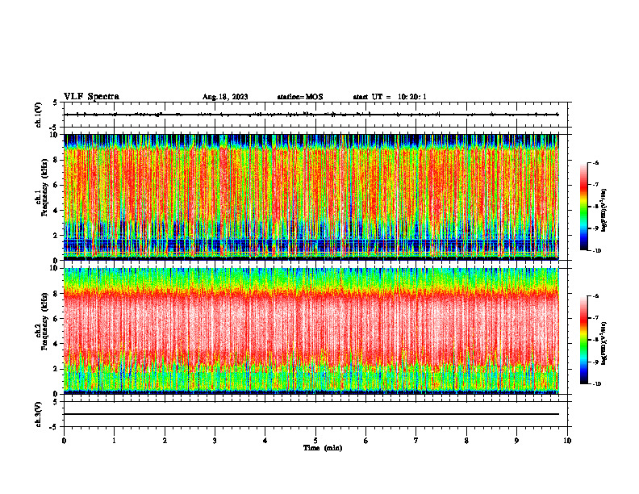Click the "Time (min)" x-axis label
The width and height of the screenshot is (639, 494).
pyautogui.click(x=323, y=448)
